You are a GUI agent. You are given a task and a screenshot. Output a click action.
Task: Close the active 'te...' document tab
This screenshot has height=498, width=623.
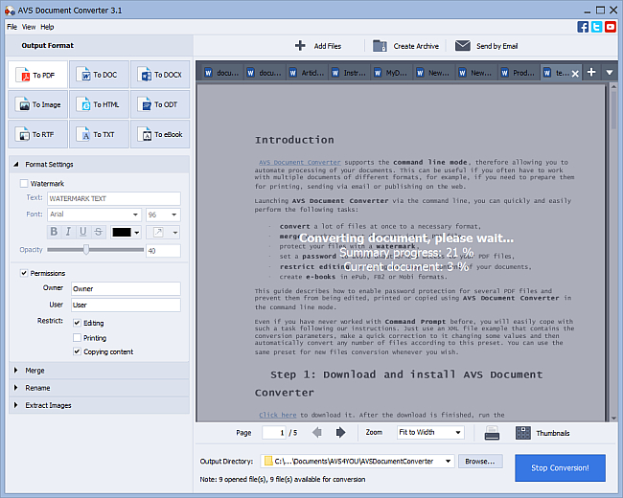coord(575,74)
